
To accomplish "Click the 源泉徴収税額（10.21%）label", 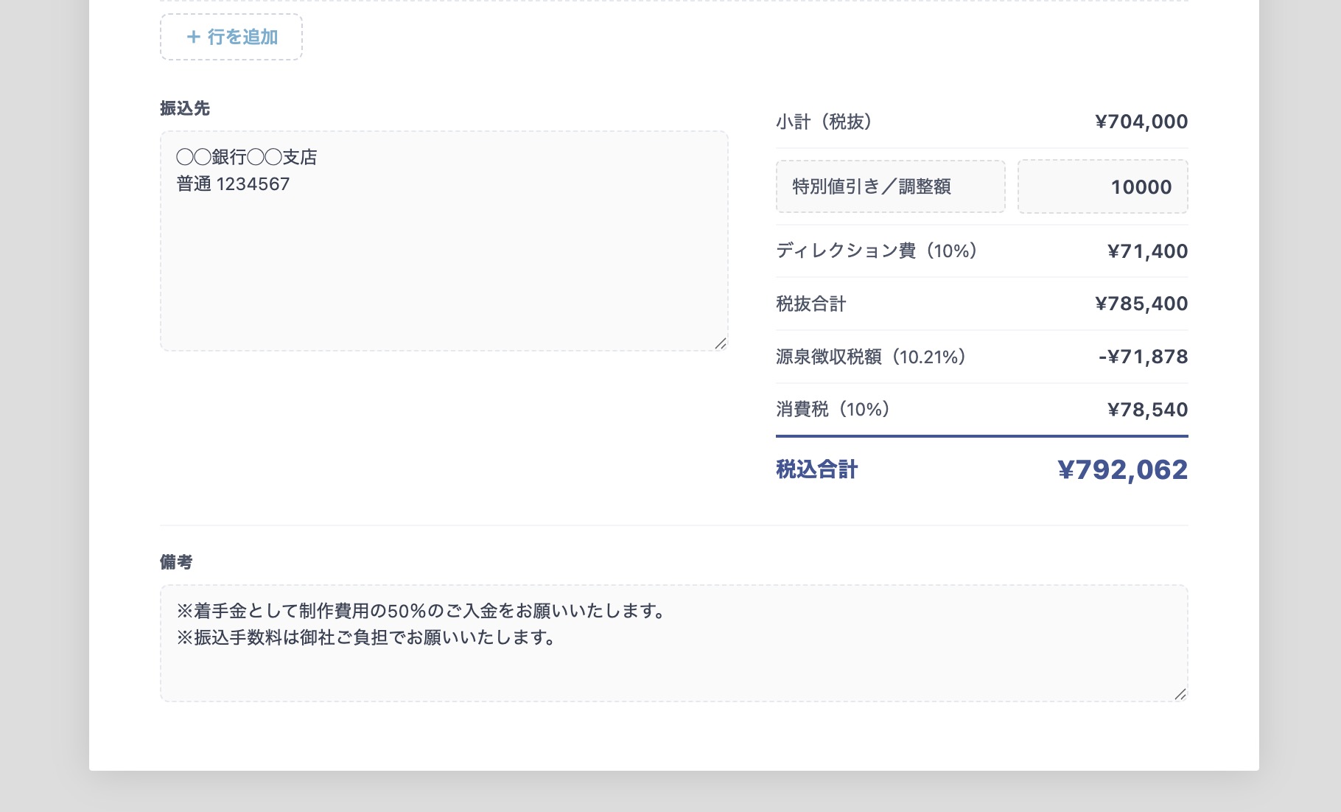I will (871, 357).
